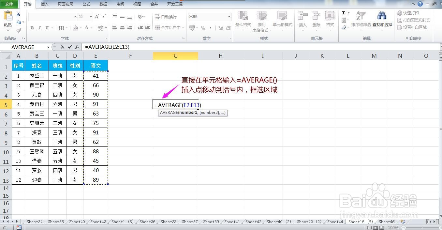Image resolution: width=442 pixels, height=230 pixels.
Task: Decrease the cell indent
Action: 140,28
